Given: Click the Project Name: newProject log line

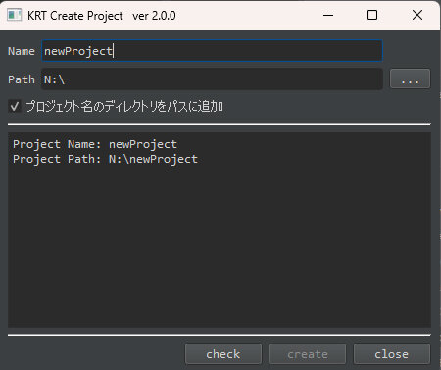Looking at the screenshot, I should (95, 144).
